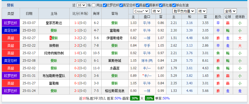Click result 大 in 伊普斯维奇 row
Screen dimensions: 249x104
(x=240, y=38)
